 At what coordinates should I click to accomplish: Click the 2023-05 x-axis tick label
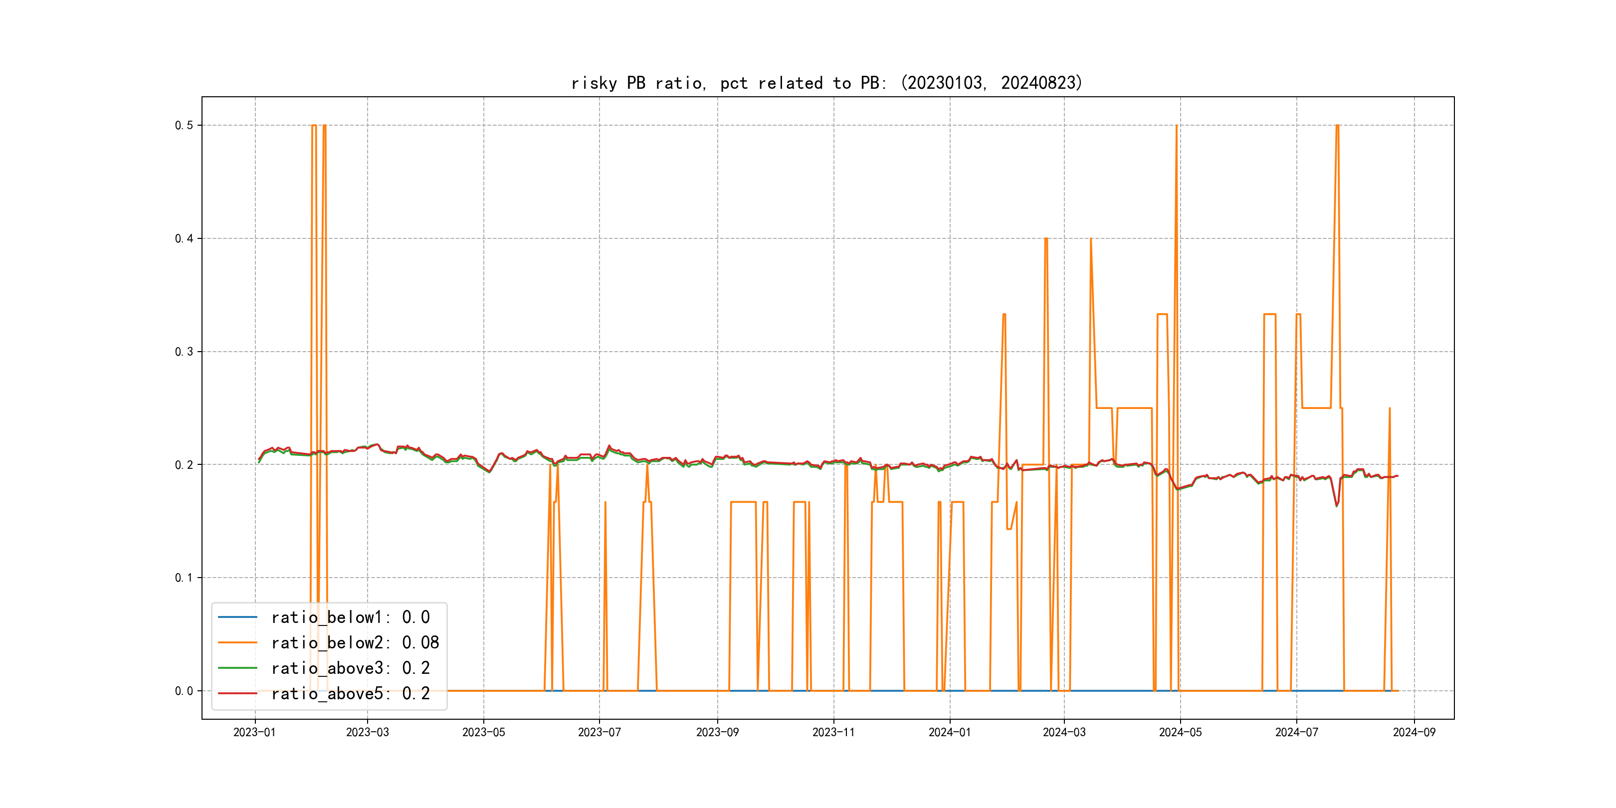(483, 733)
